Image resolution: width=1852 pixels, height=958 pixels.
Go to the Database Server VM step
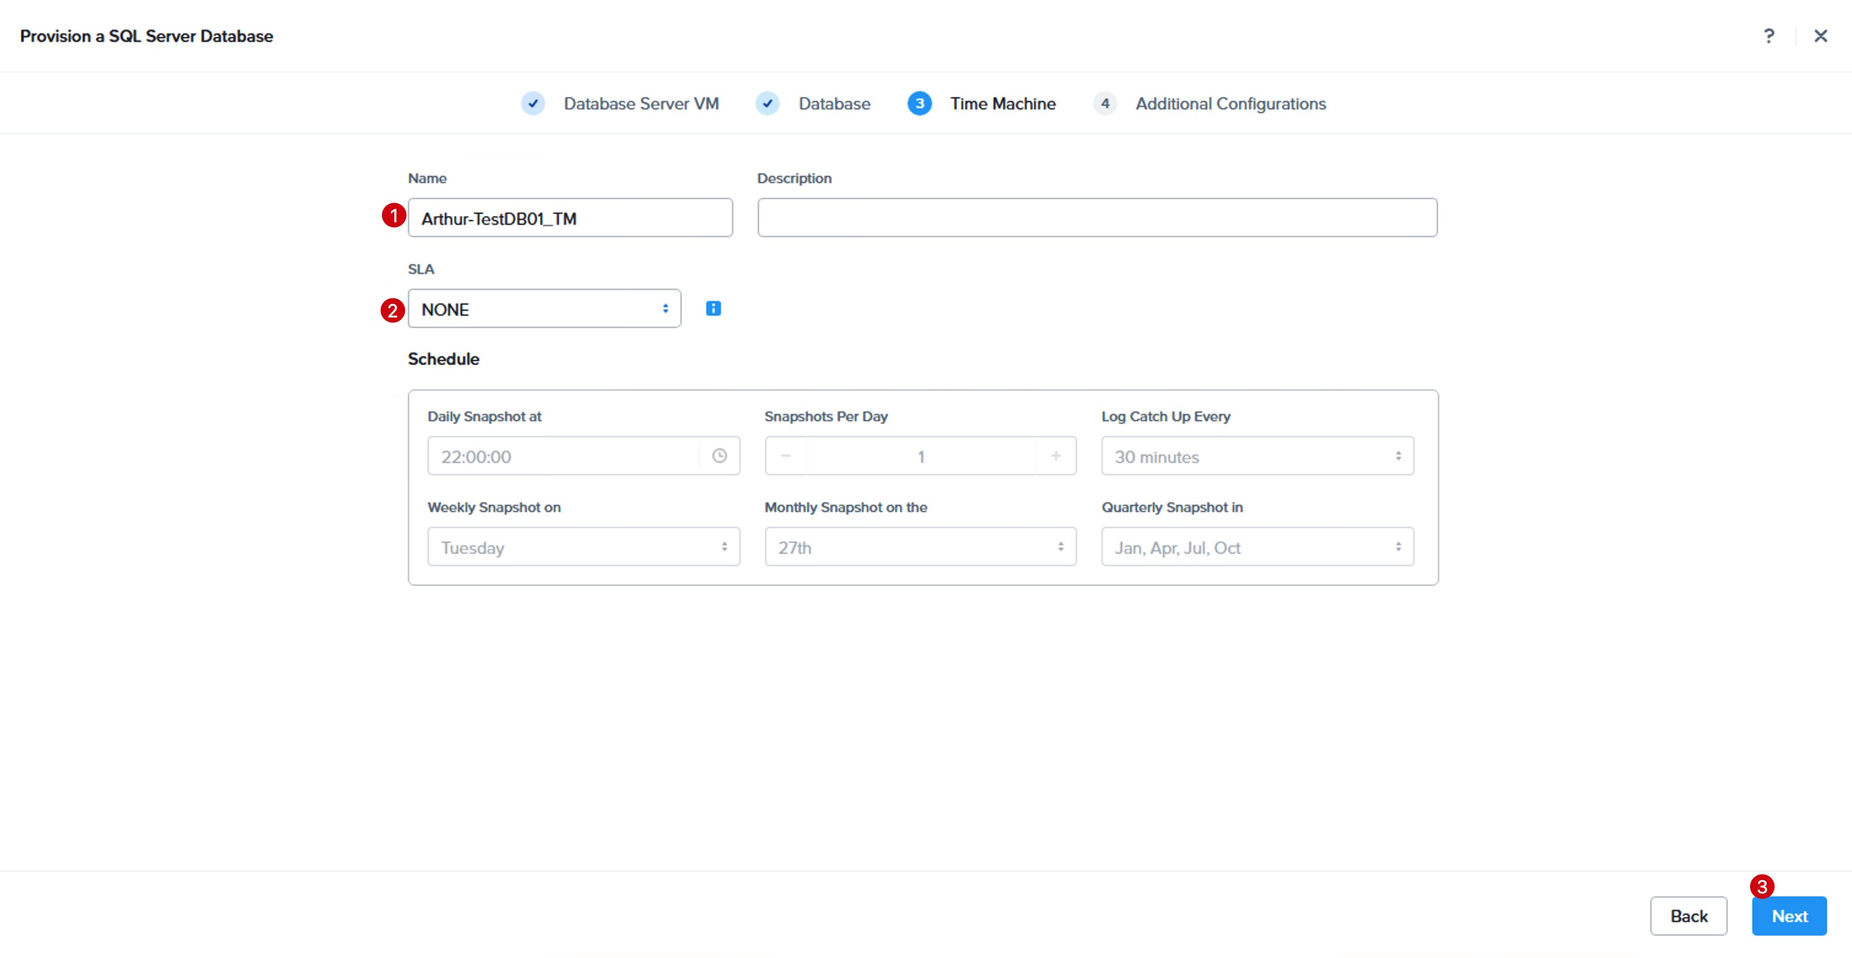(x=640, y=104)
